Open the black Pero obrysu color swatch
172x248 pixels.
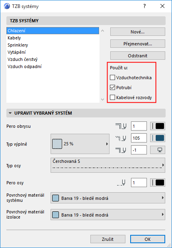pyautogui.click(x=158, y=126)
